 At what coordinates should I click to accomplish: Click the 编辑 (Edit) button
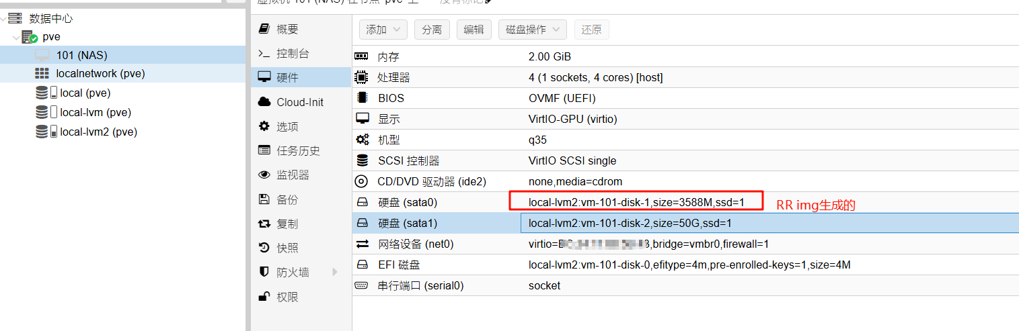pyautogui.click(x=474, y=30)
